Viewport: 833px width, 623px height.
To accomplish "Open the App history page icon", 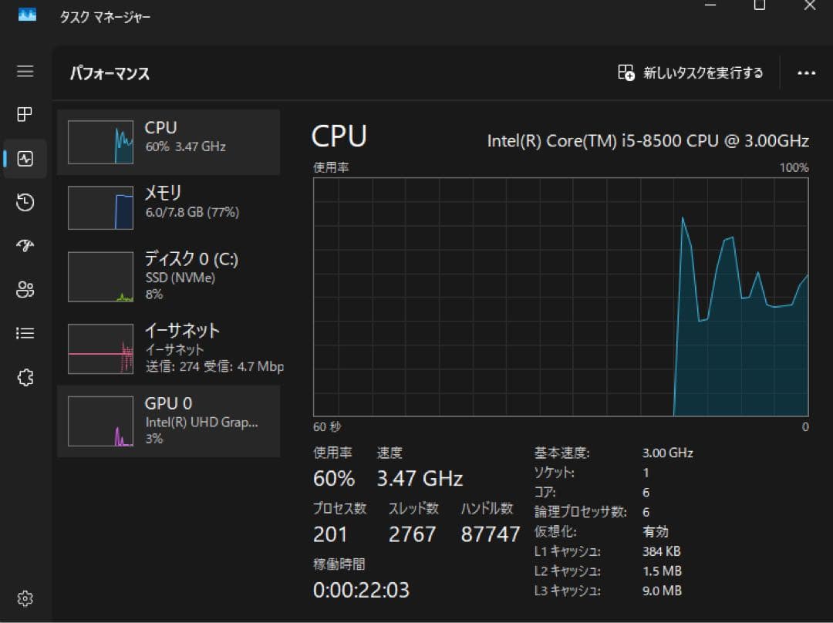I will (25, 203).
